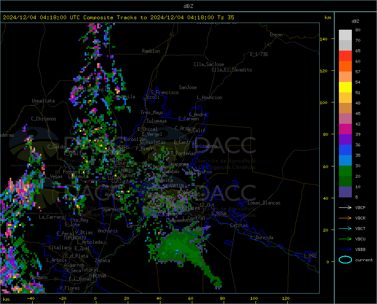Select the bright yellow 51-54 dBZ swatch
The image size is (377, 304).
tap(345, 87)
